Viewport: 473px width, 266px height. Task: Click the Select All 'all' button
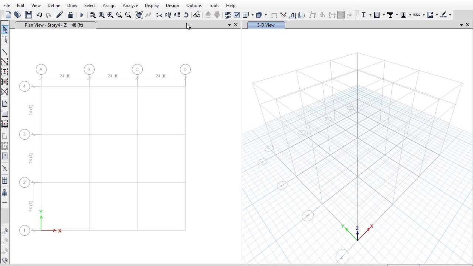pyautogui.click(x=4, y=232)
